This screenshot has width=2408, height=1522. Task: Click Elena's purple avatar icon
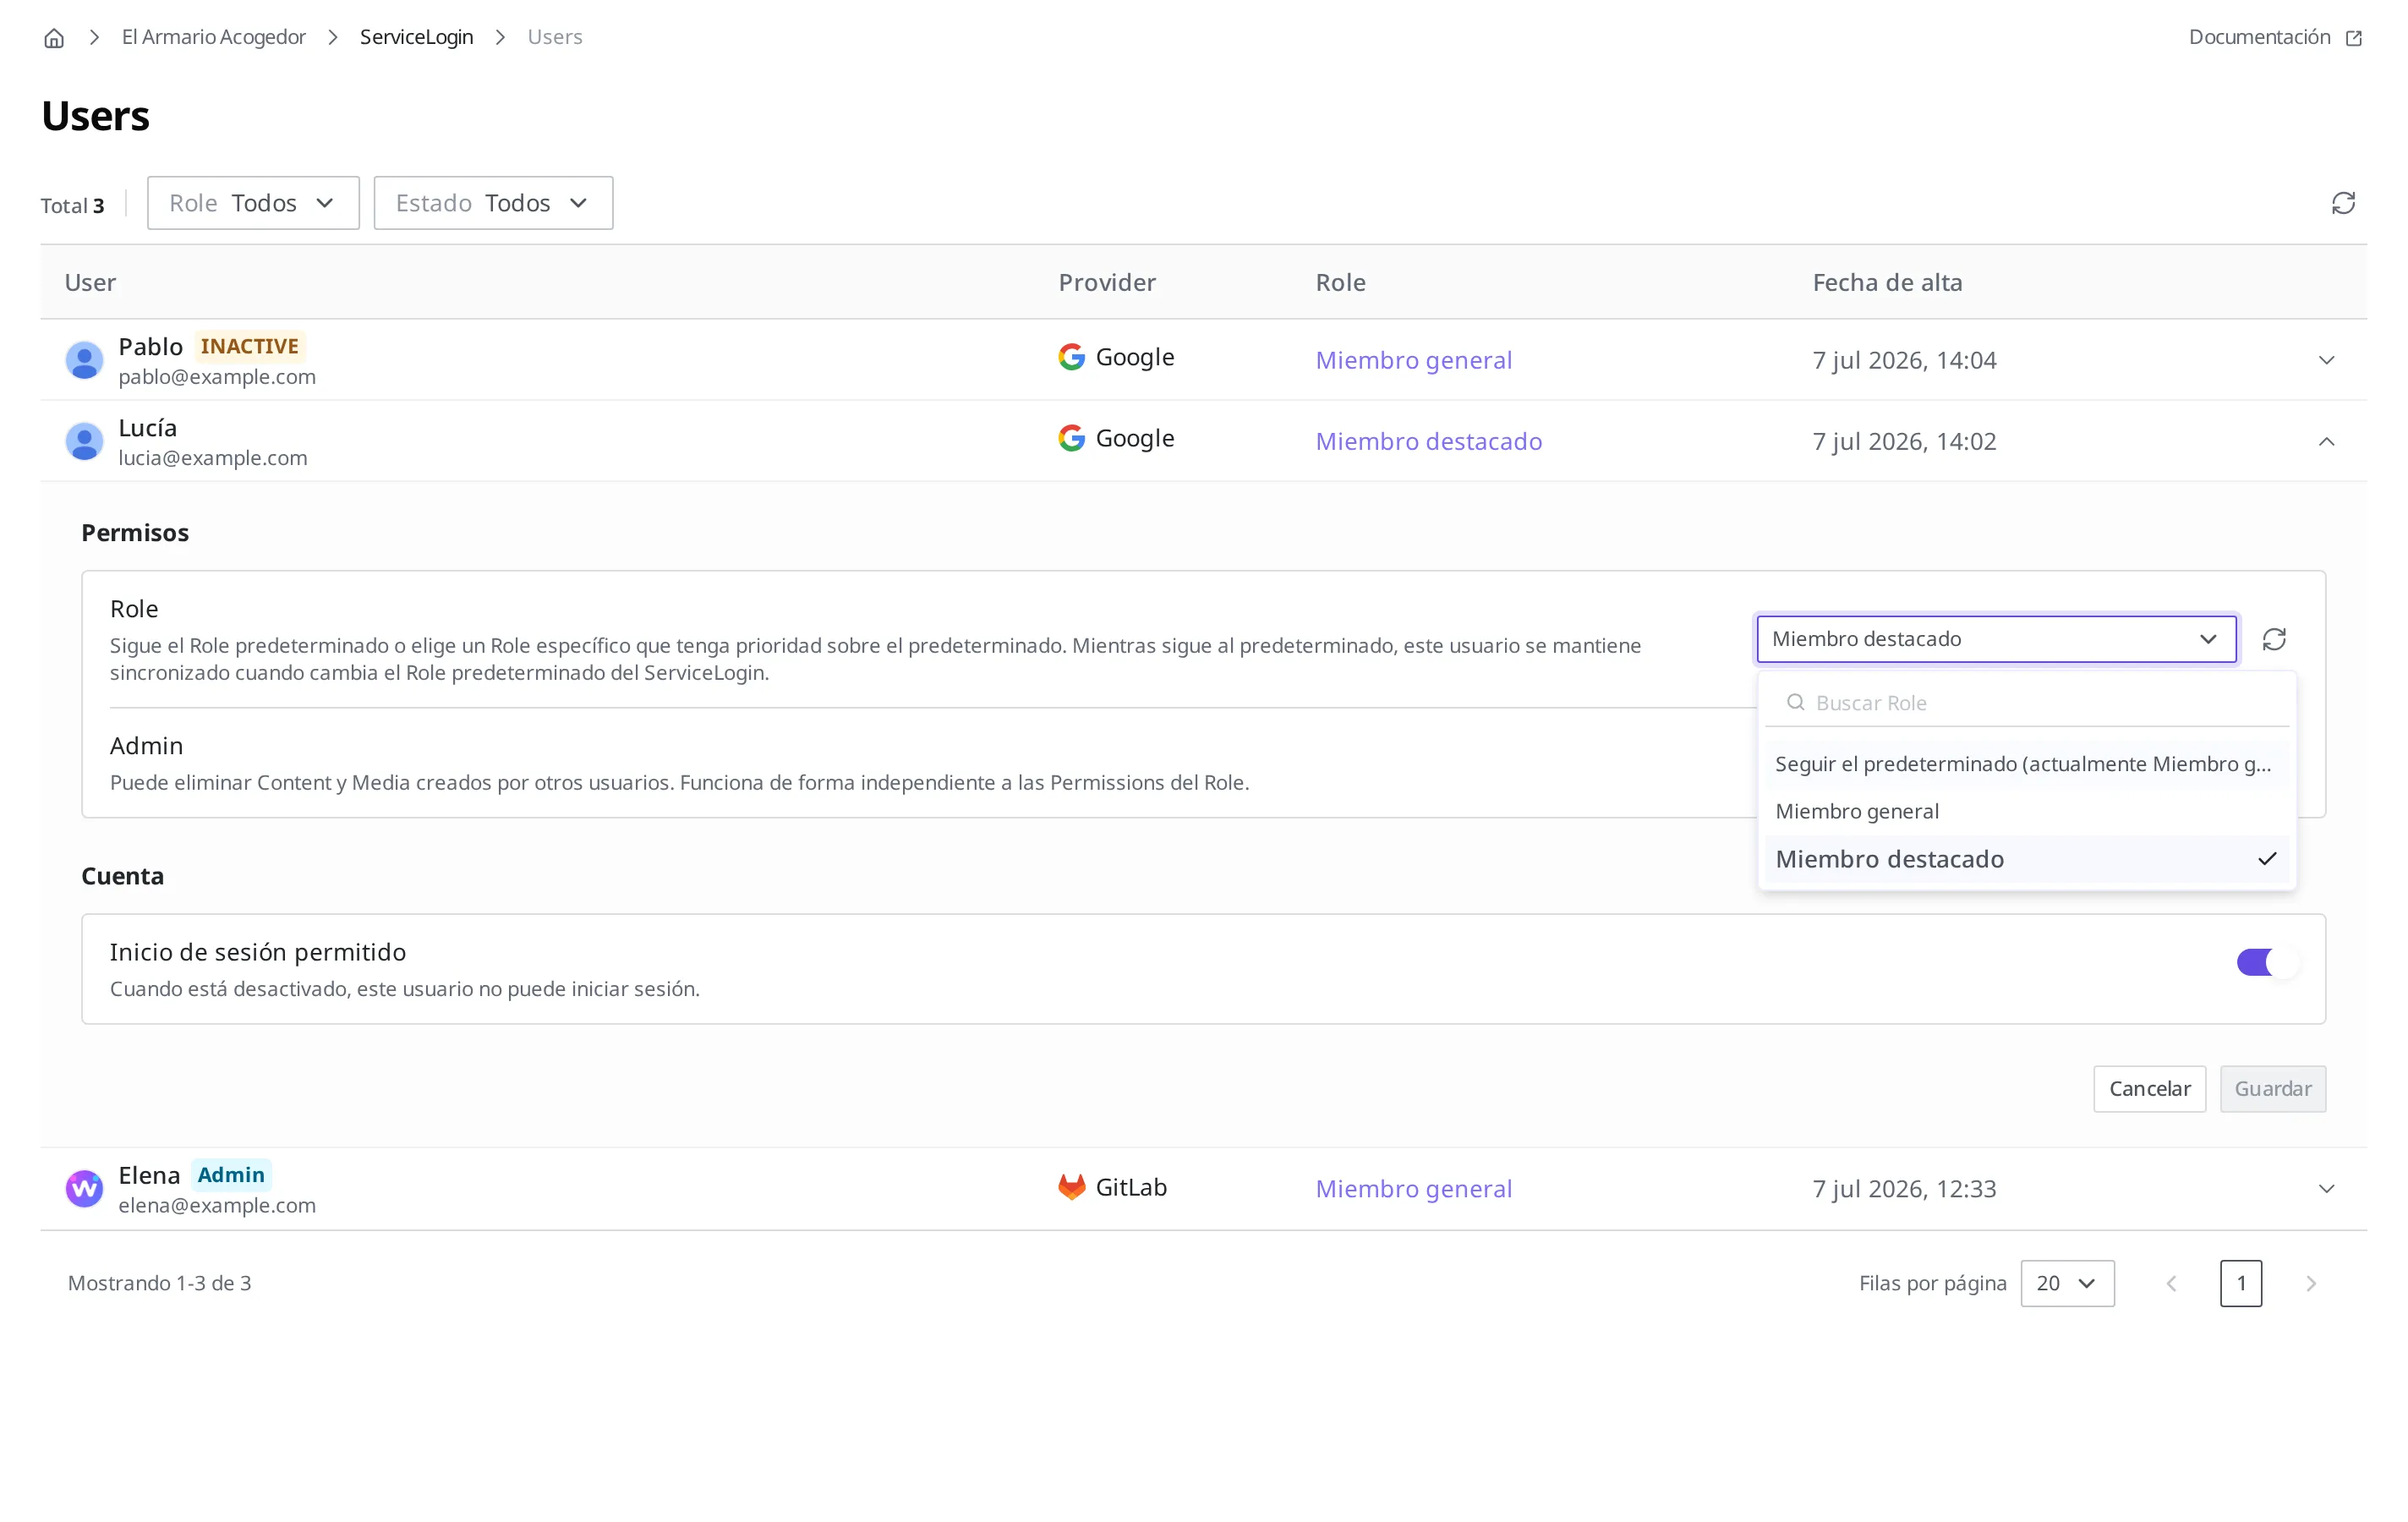point(84,1188)
